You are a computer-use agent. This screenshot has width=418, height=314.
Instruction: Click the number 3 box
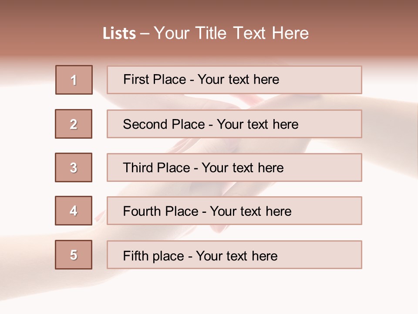pos(74,167)
